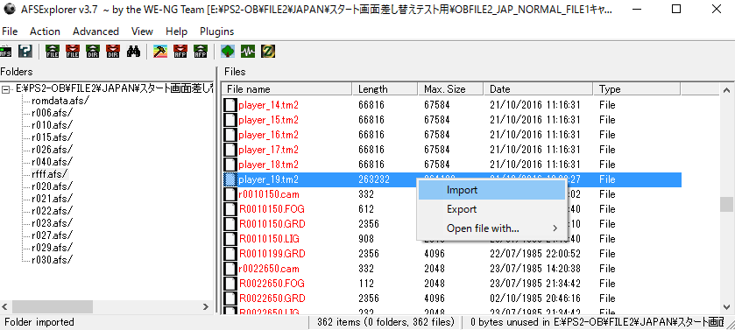735x330 pixels.
Task: Select the R0010150.LIG file
Action: click(269, 239)
